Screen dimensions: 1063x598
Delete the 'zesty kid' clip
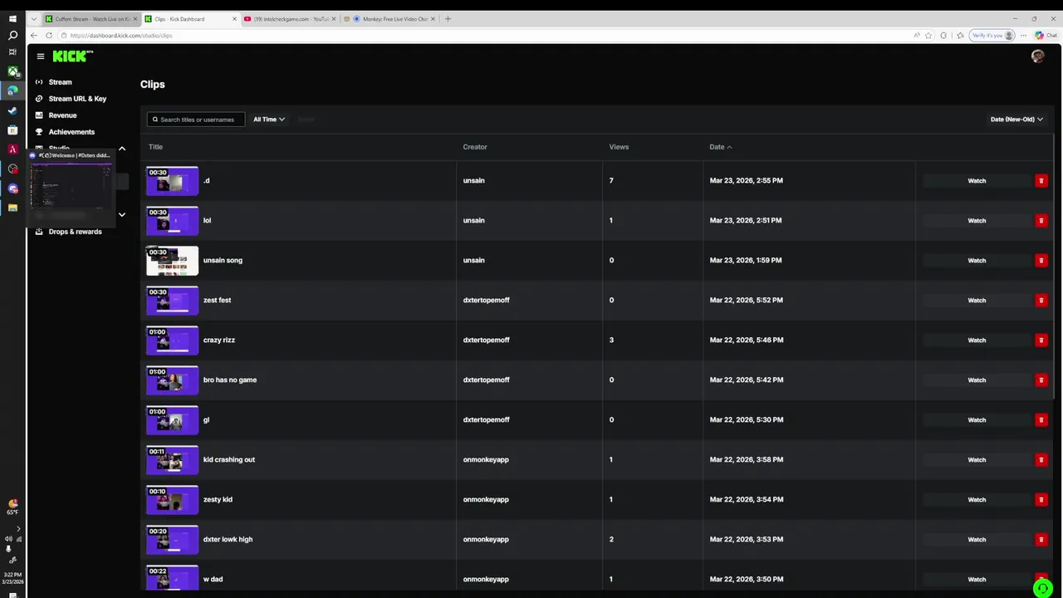(1041, 499)
